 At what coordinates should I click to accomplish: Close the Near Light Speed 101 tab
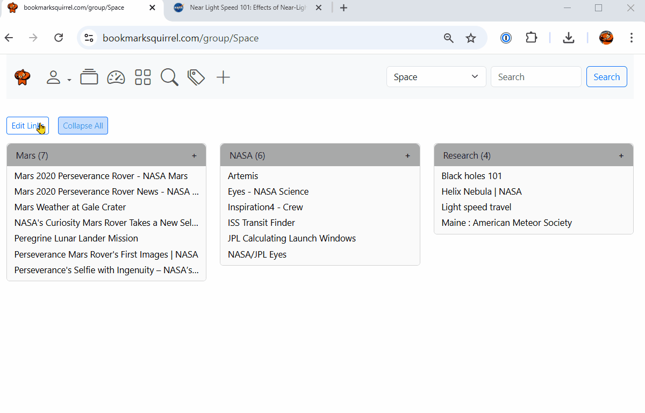click(319, 8)
